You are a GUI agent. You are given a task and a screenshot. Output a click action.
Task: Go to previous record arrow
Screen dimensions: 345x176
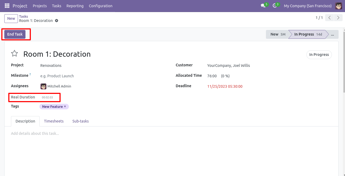(329, 18)
